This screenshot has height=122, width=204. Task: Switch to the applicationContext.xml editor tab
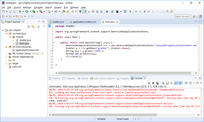85,22
